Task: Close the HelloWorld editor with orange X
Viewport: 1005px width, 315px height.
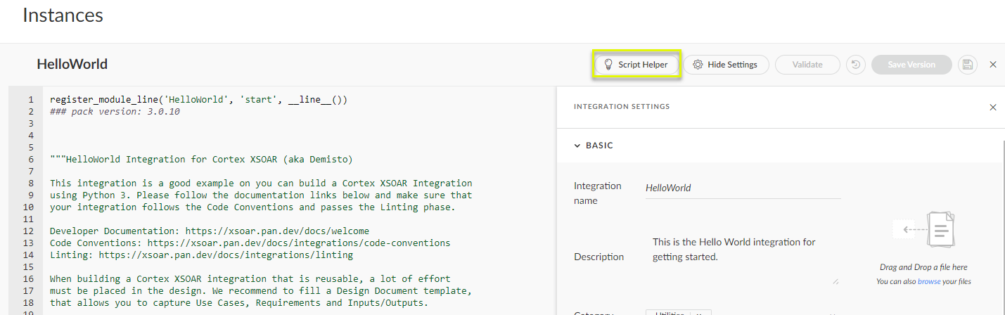Action: 993,65
